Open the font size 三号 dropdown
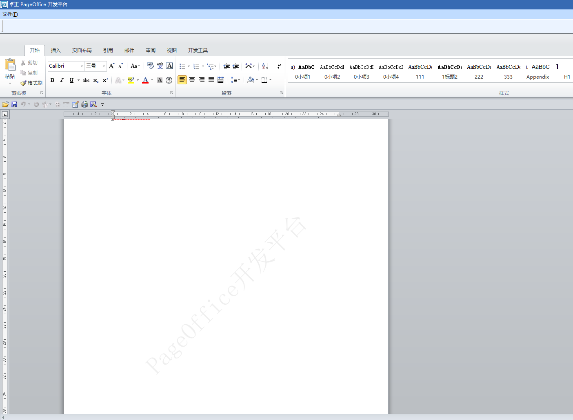The height and width of the screenshot is (420, 573). 104,66
